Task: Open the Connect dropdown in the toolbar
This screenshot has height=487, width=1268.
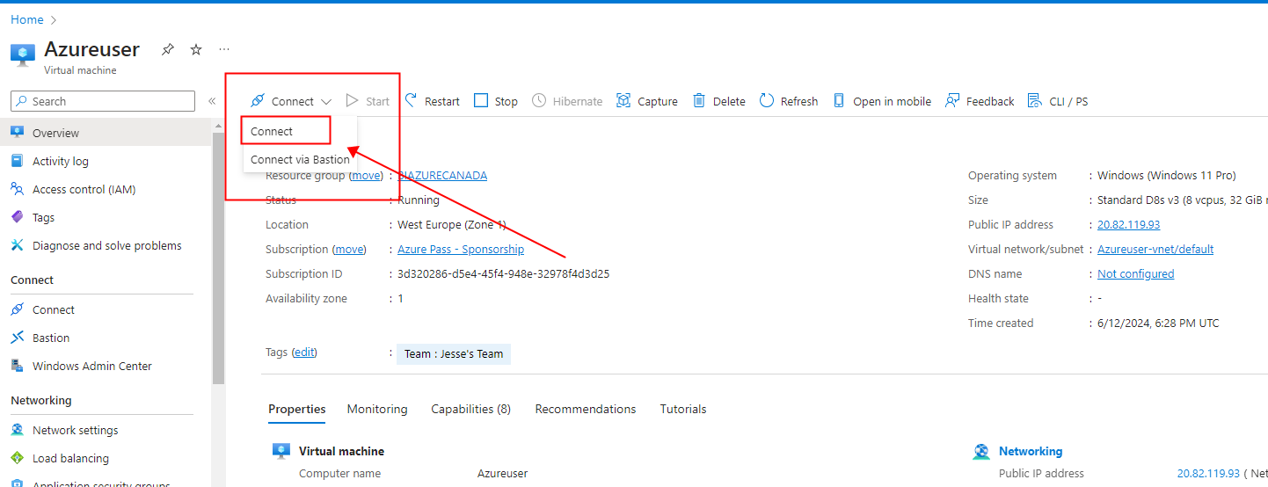Action: (291, 101)
